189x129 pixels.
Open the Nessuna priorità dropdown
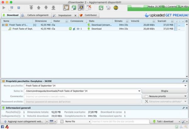(x=165, y=96)
